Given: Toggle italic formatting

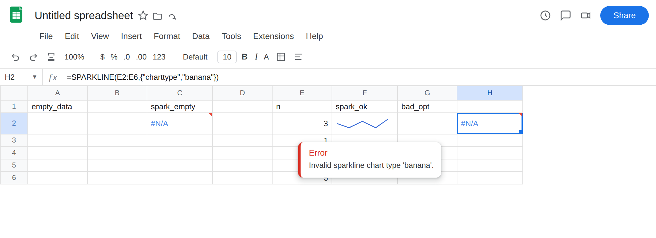Looking at the screenshot, I should (256, 57).
